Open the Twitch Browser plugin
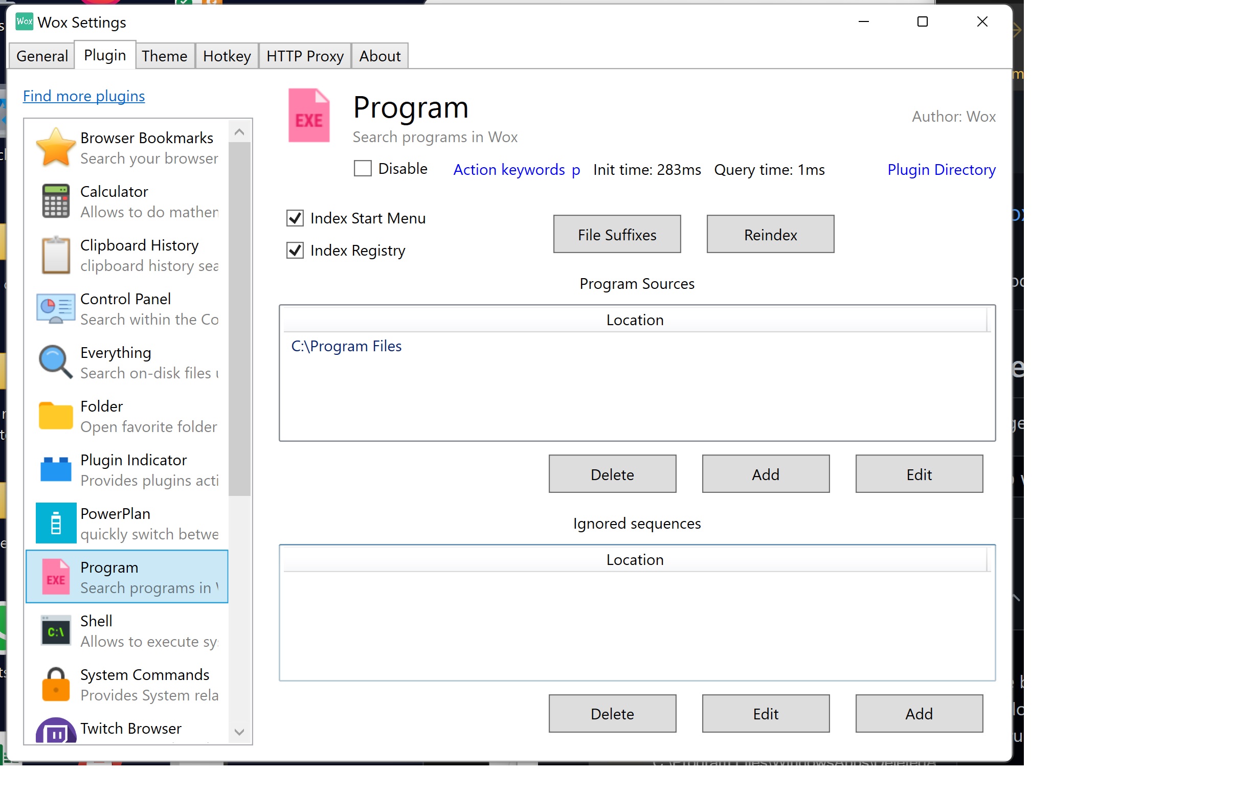The height and width of the screenshot is (793, 1254). pos(56,729)
